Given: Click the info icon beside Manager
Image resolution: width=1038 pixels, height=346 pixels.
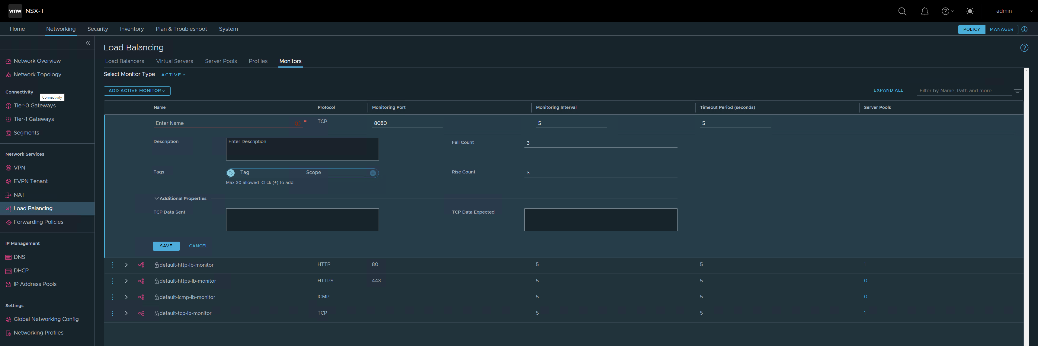Looking at the screenshot, I should pos(1025,29).
